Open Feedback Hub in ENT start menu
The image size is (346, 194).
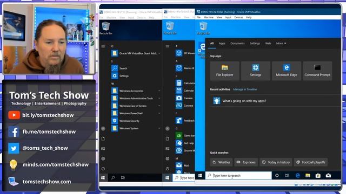tap(185, 121)
